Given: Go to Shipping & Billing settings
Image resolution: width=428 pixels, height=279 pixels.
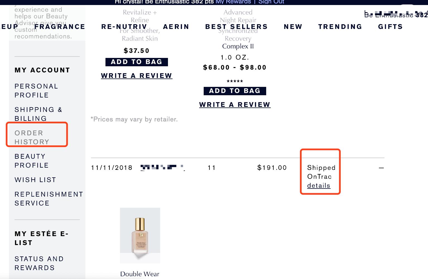Looking at the screenshot, I should click(38, 114).
